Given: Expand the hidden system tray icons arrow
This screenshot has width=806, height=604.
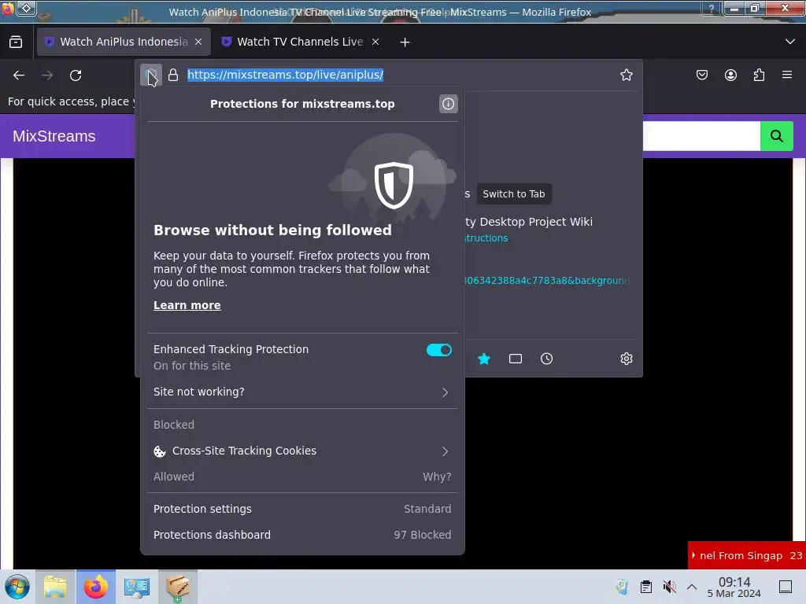Looking at the screenshot, I should 692,587.
